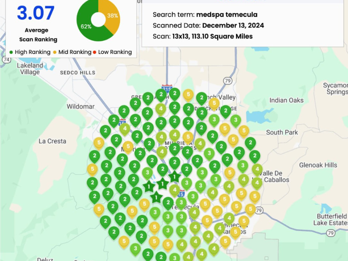Click the Low Ranking legend text
This screenshot has width=348, height=261.
pyautogui.click(x=115, y=52)
